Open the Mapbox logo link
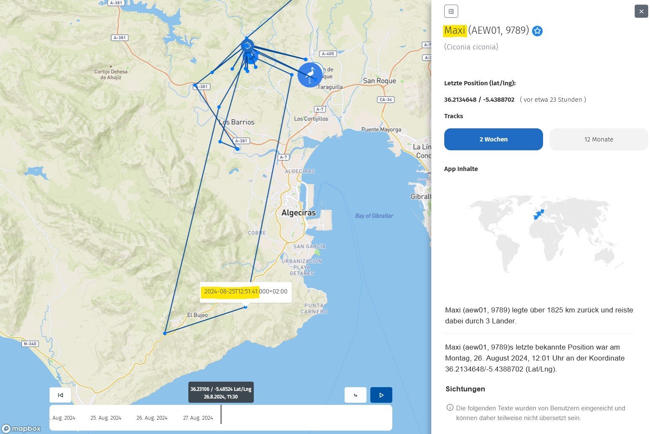652x434 pixels. coord(21,429)
